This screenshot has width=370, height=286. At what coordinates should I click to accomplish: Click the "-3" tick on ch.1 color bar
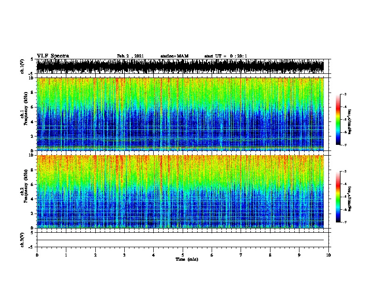344,94
